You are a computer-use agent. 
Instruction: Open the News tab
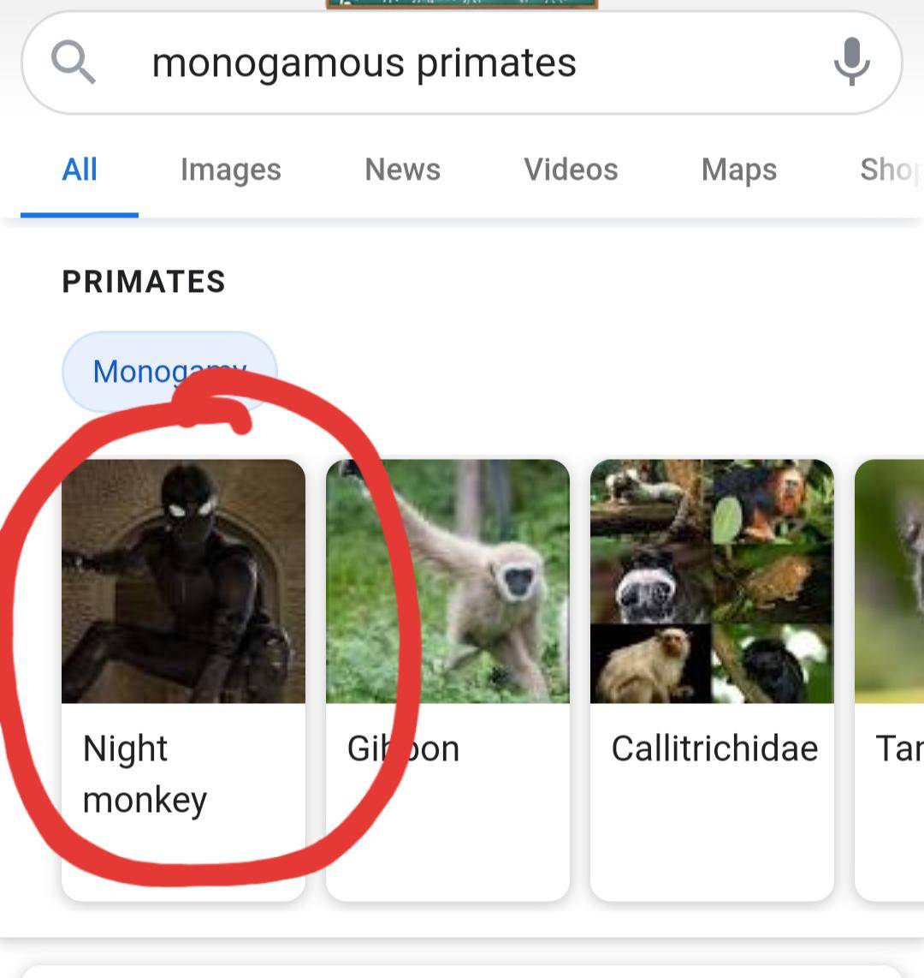[402, 169]
